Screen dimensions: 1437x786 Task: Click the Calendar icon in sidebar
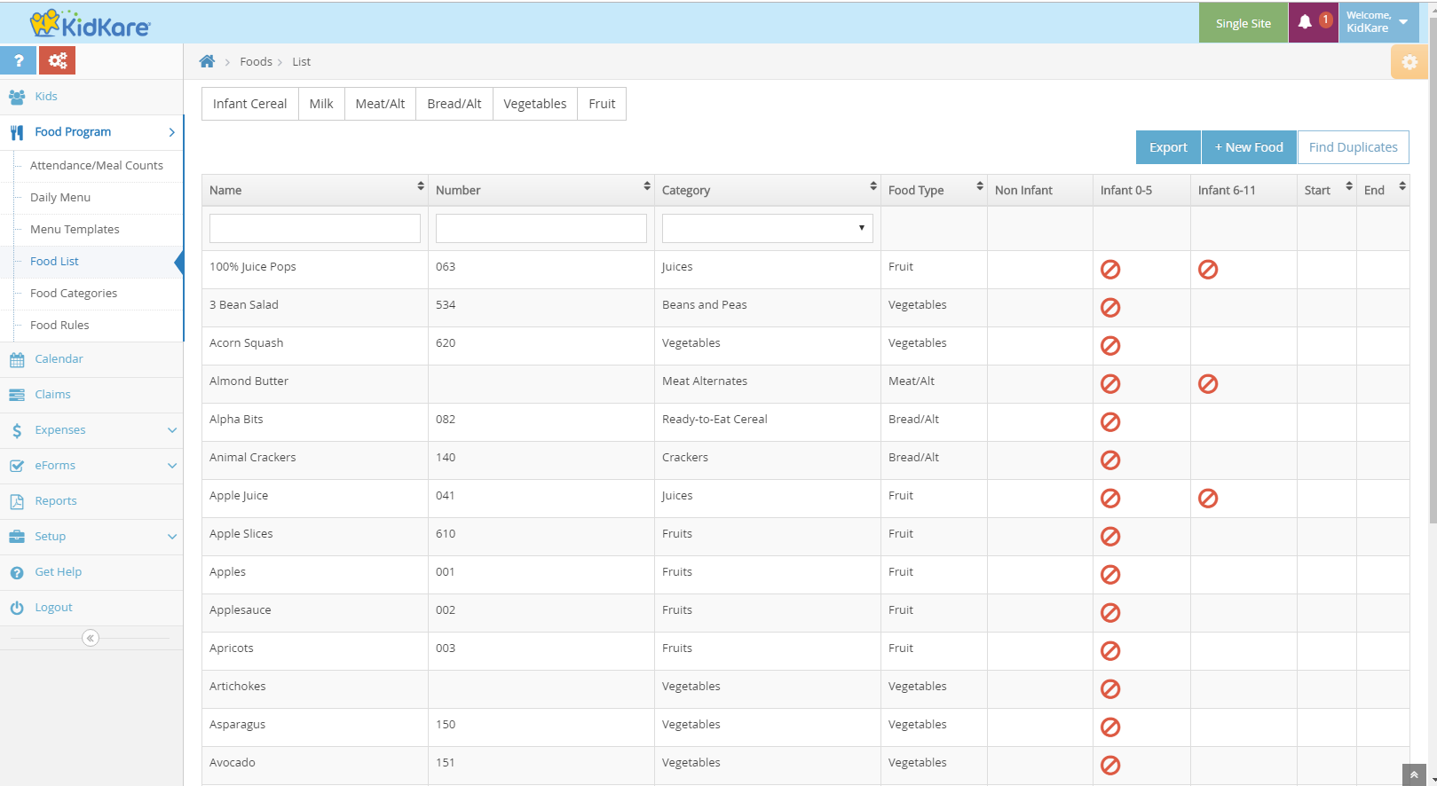click(17, 359)
